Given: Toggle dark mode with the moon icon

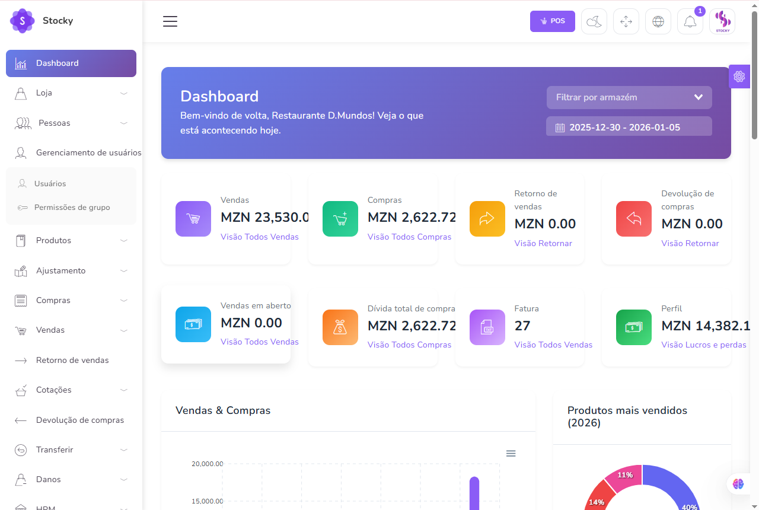Looking at the screenshot, I should [594, 21].
